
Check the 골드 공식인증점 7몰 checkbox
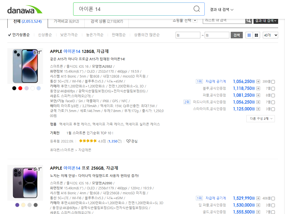click(273, 212)
